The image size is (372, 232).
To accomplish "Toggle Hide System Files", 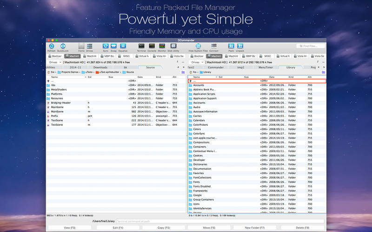I will click(198, 46).
